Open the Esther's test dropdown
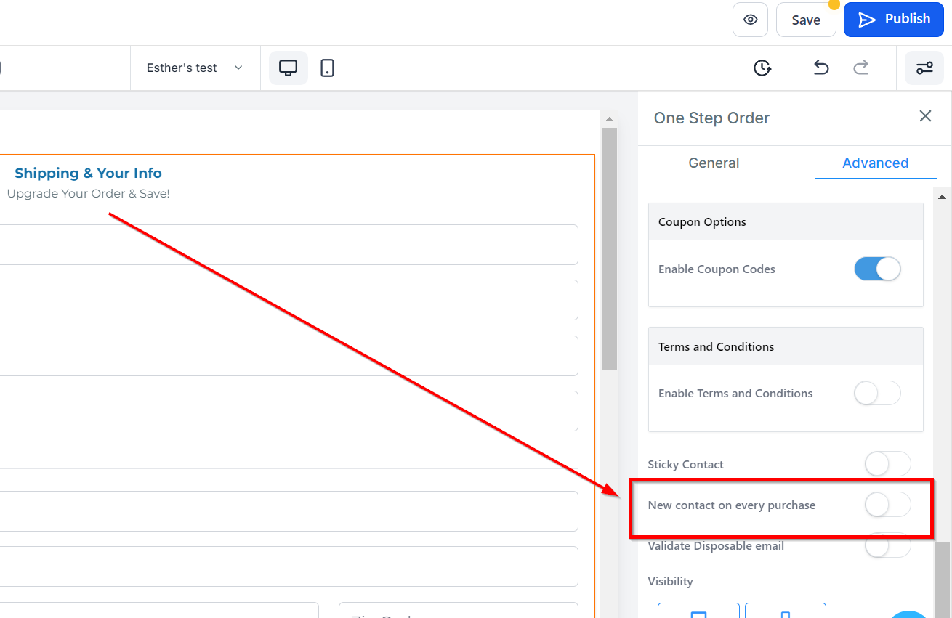This screenshot has width=952, height=618. [195, 68]
